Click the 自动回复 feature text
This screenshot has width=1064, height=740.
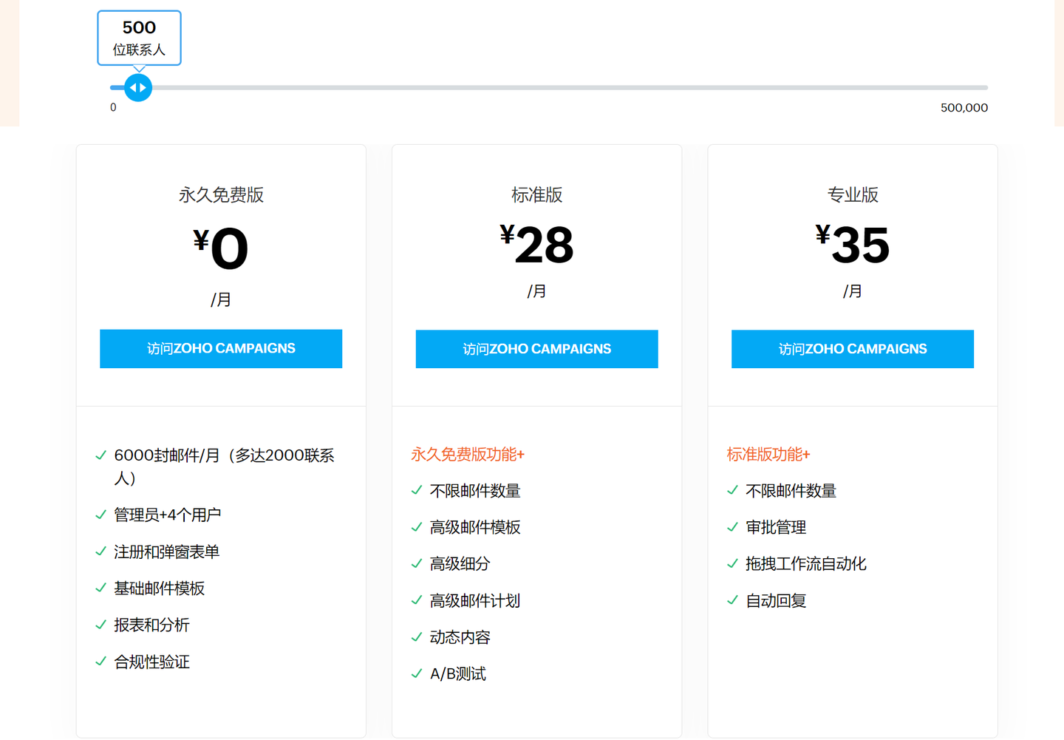coord(776,601)
